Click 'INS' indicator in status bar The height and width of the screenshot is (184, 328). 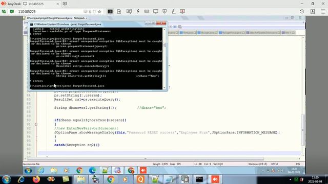click(x=298, y=164)
